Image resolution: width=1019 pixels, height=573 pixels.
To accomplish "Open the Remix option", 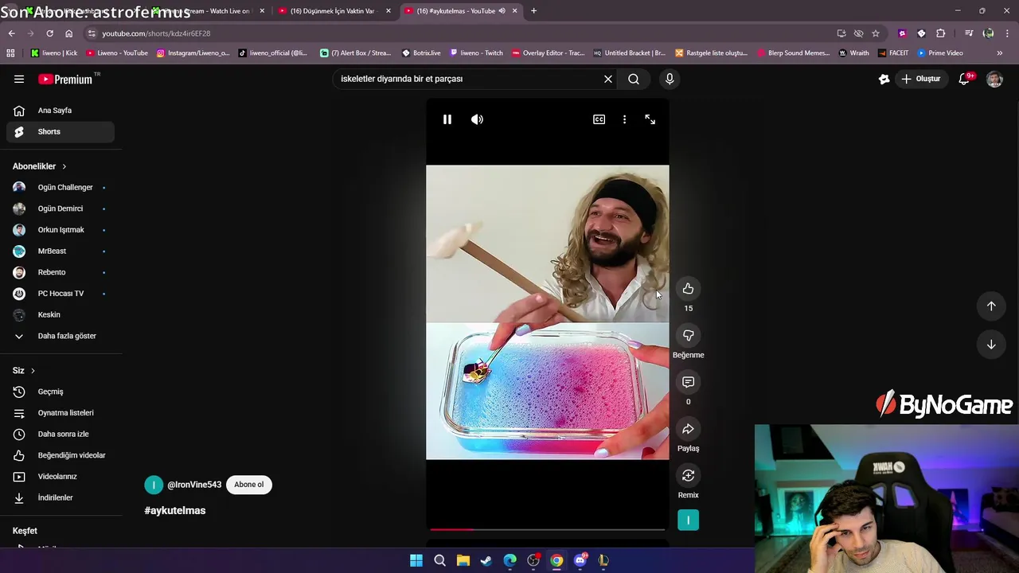I will click(x=688, y=476).
